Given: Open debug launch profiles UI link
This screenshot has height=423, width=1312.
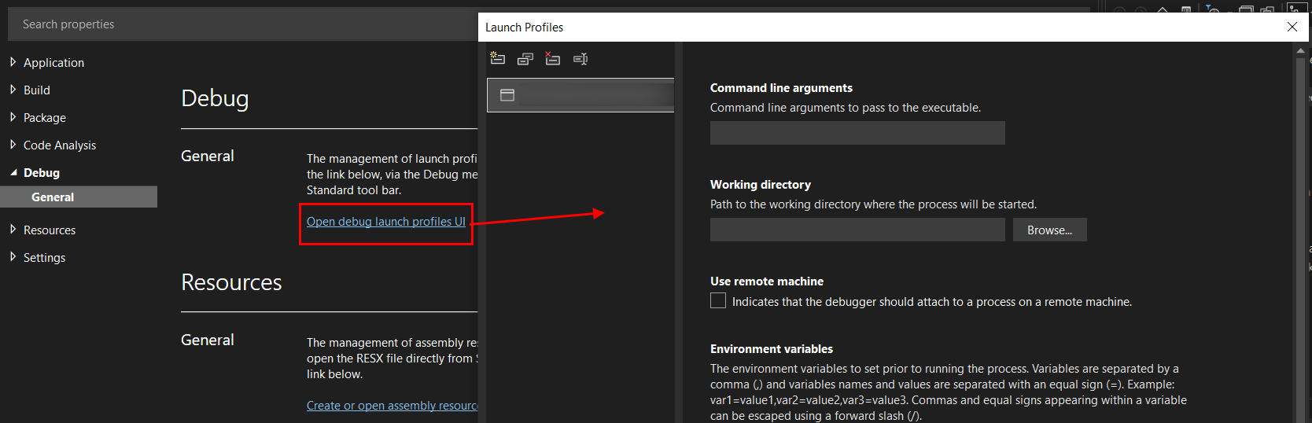Looking at the screenshot, I should (x=386, y=222).
